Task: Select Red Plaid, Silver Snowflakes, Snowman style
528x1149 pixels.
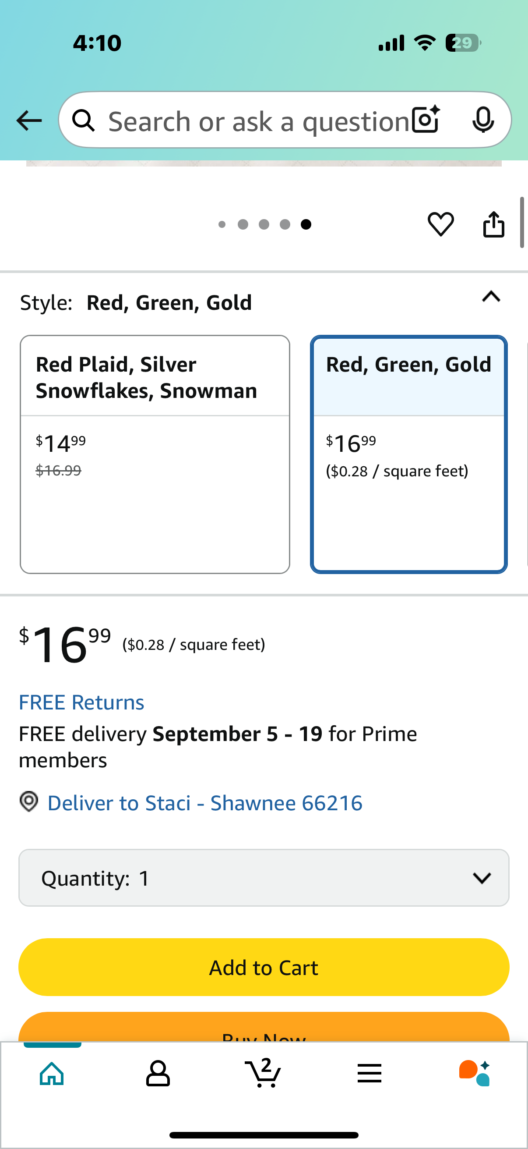Action: tap(155, 454)
